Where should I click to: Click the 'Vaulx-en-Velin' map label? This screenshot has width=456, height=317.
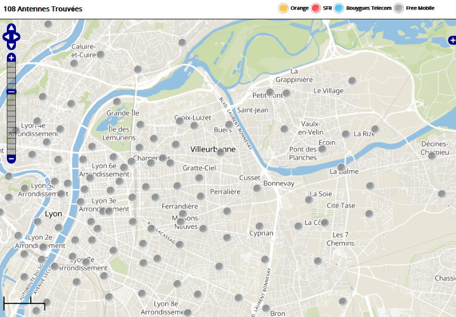(x=311, y=128)
